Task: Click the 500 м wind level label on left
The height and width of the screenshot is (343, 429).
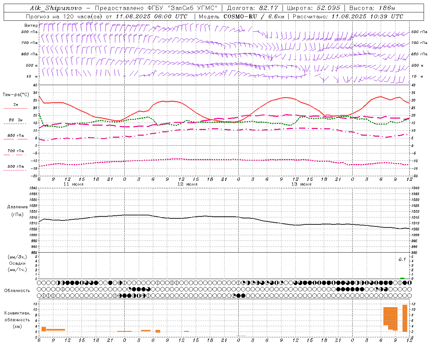Action: 32,65
